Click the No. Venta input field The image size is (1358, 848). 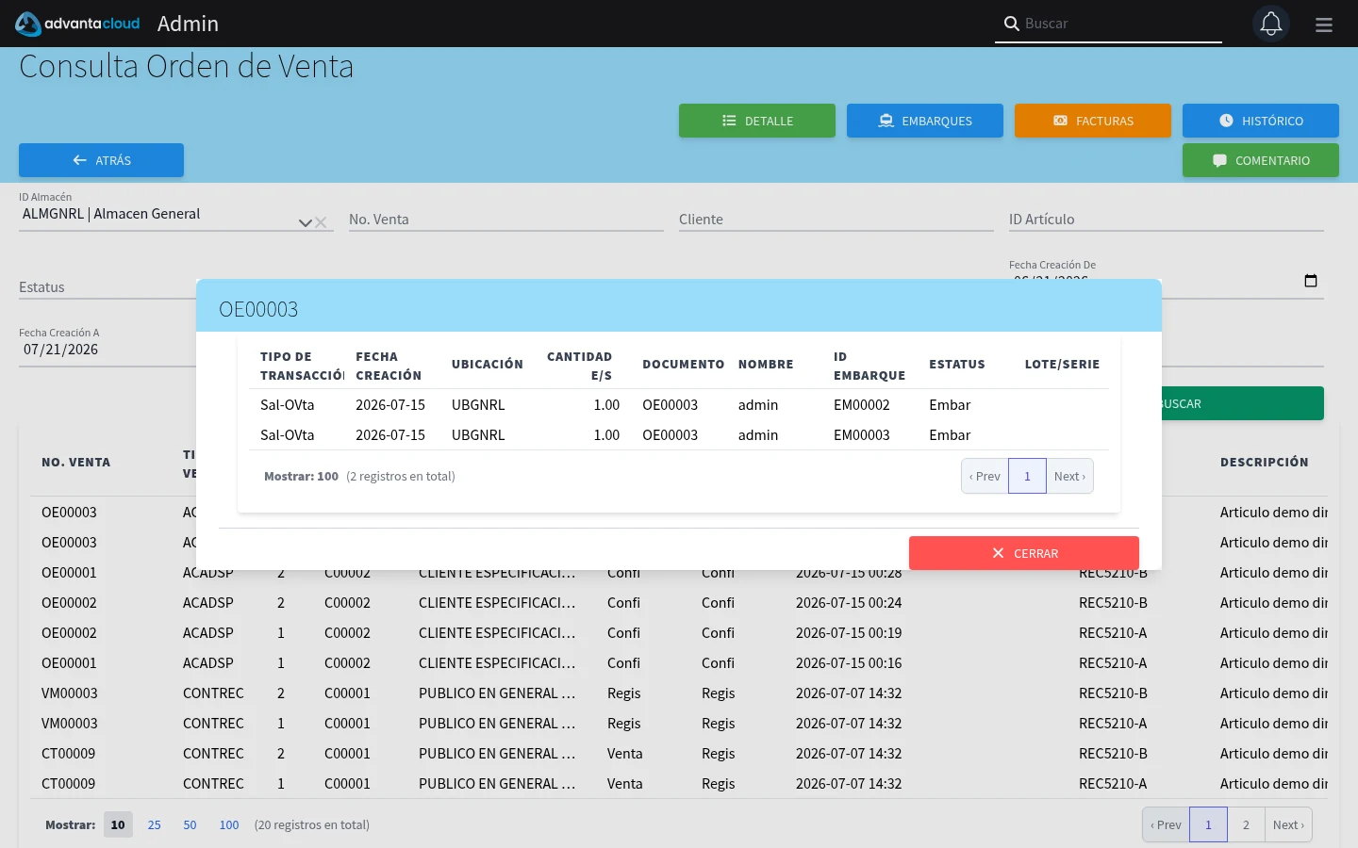(x=506, y=219)
